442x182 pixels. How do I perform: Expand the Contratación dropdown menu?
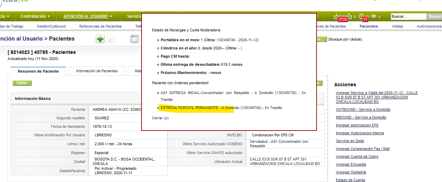click(x=36, y=16)
